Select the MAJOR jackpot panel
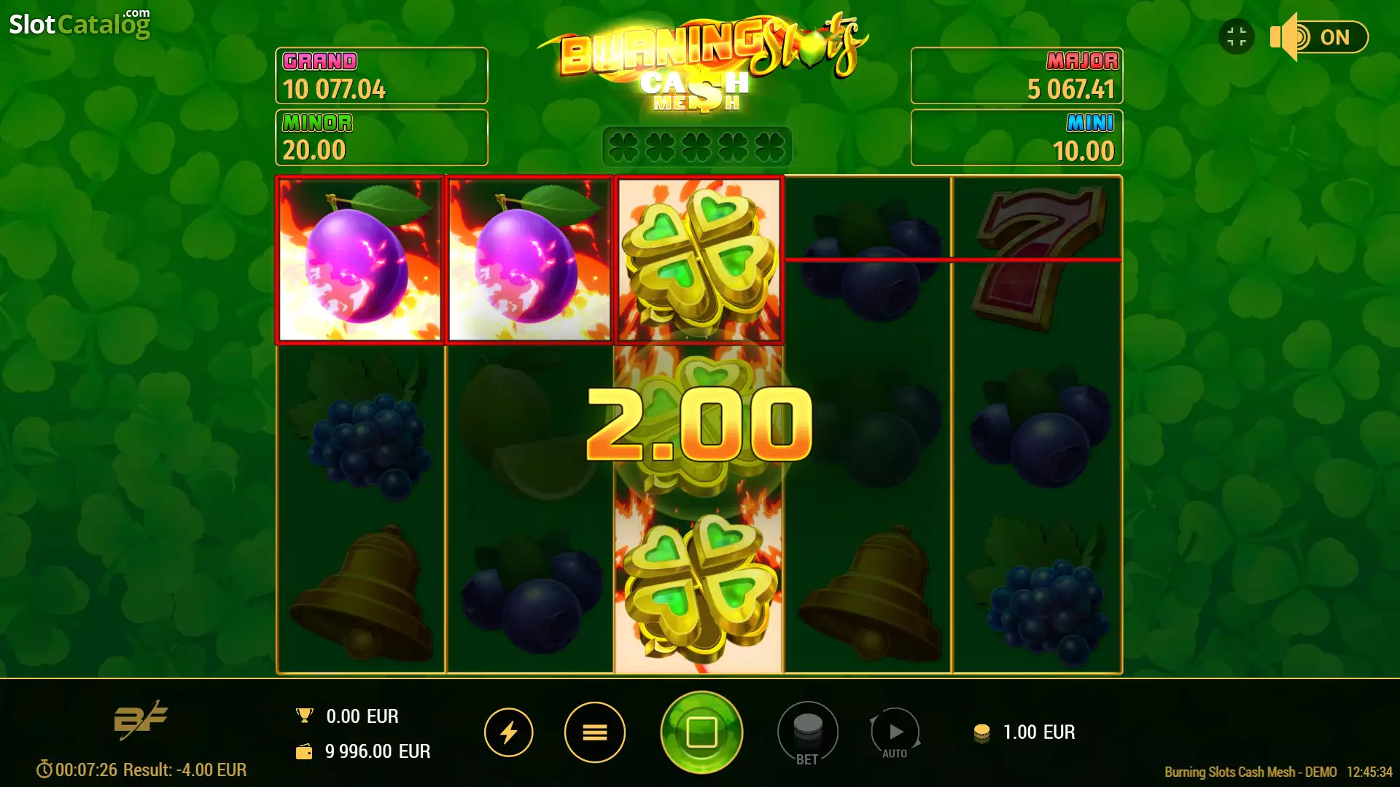The width and height of the screenshot is (1400, 787). pos(1016,76)
